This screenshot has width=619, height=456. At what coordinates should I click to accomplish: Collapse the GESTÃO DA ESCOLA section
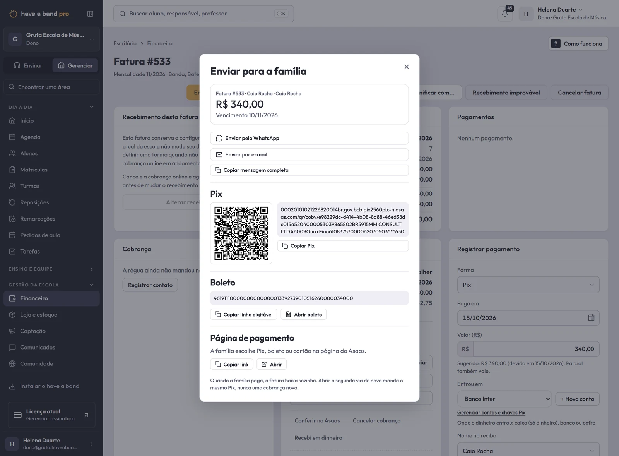tap(51, 285)
